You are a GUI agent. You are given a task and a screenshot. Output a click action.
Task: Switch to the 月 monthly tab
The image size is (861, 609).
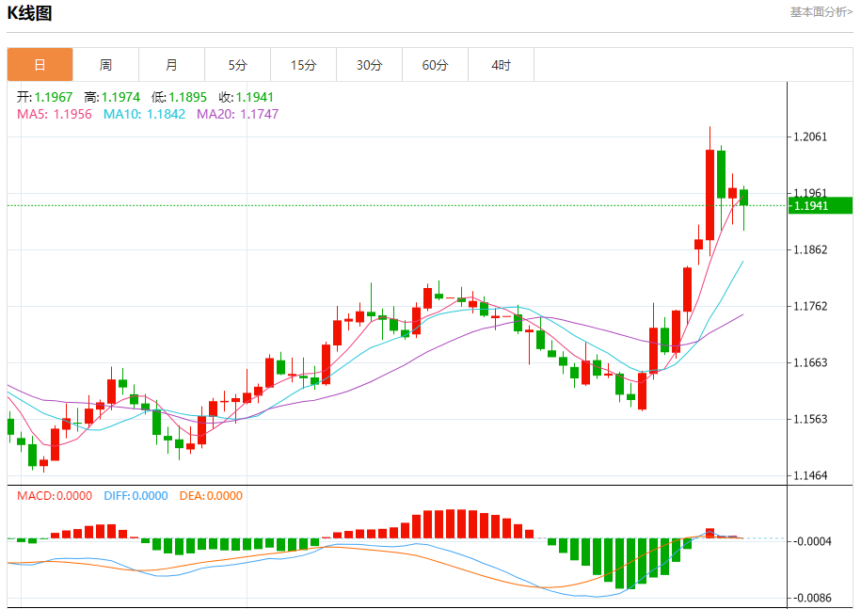coord(171,65)
